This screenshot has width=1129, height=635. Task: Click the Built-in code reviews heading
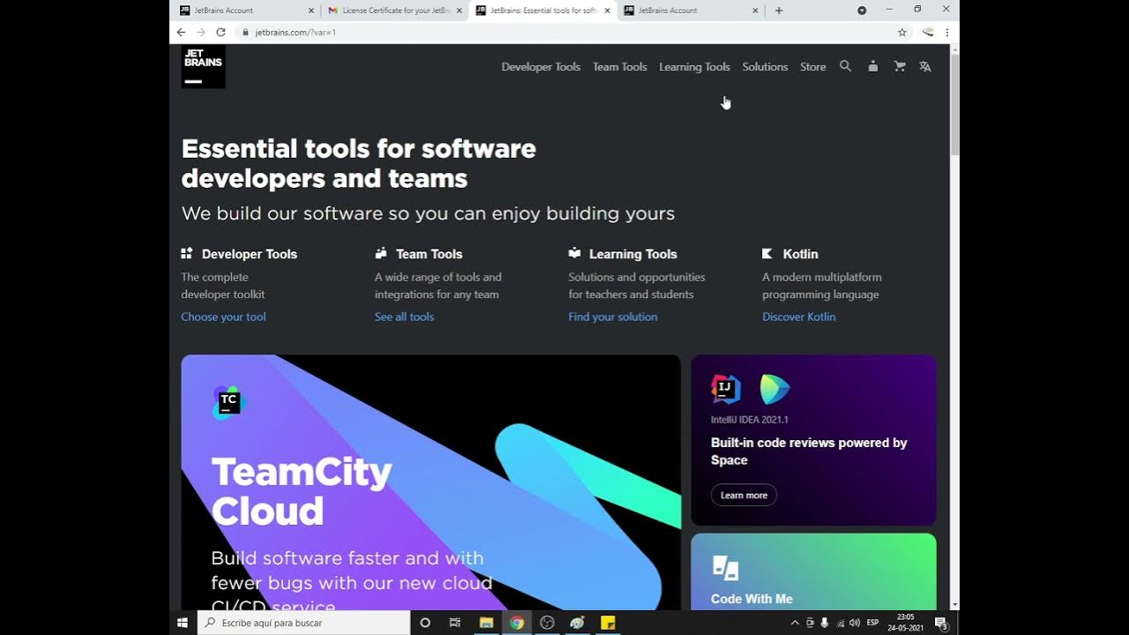pos(809,451)
